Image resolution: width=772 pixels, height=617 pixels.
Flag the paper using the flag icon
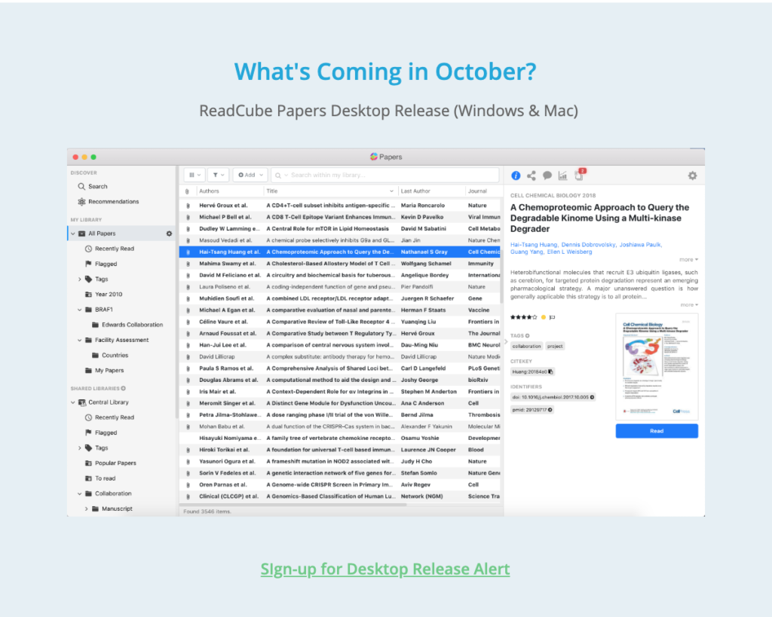[x=552, y=317]
